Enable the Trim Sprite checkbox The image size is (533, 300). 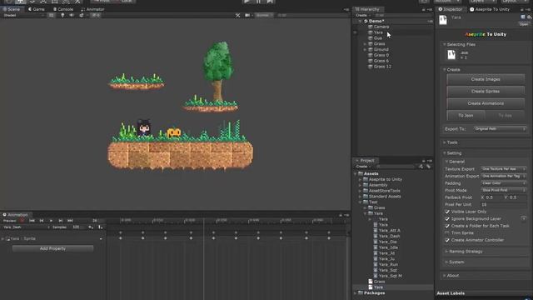pyautogui.click(x=447, y=233)
